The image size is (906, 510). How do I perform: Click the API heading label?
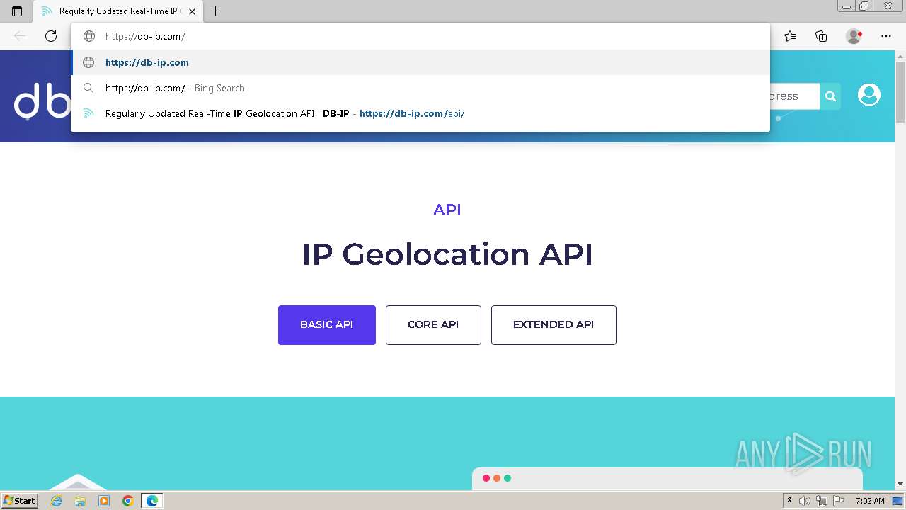(x=447, y=210)
